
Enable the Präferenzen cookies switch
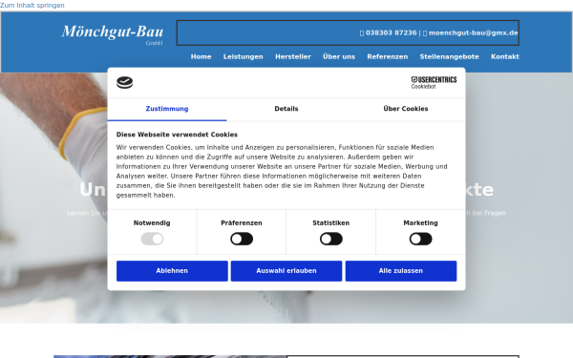pos(242,240)
